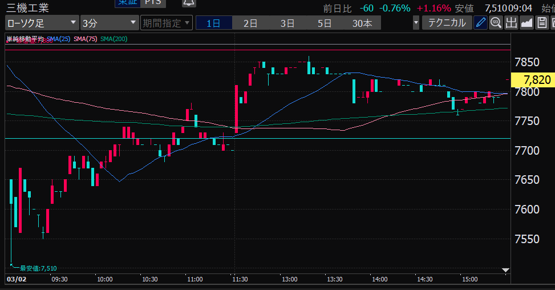Viewport: 555px width, 290px height.
Task: Open the ローソク足 chart type dropdown
Action: [42, 23]
